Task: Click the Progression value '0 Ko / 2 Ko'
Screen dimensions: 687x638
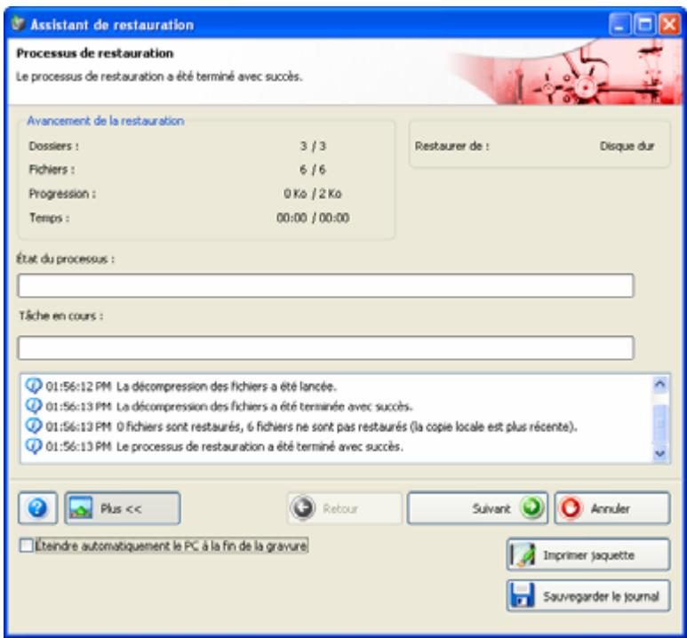Action: (x=312, y=194)
